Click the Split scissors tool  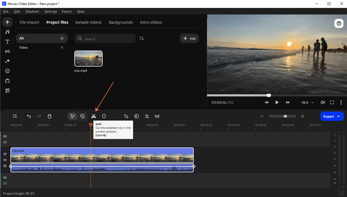click(x=93, y=116)
